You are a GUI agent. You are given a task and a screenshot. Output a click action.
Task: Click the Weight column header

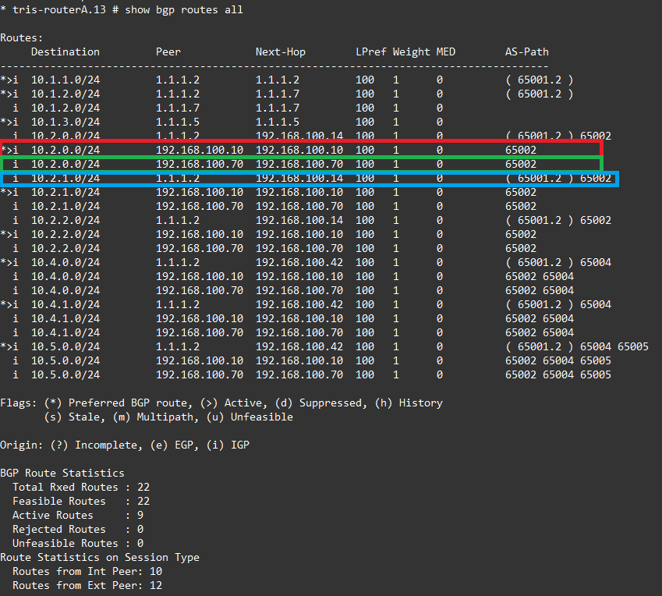tap(411, 51)
